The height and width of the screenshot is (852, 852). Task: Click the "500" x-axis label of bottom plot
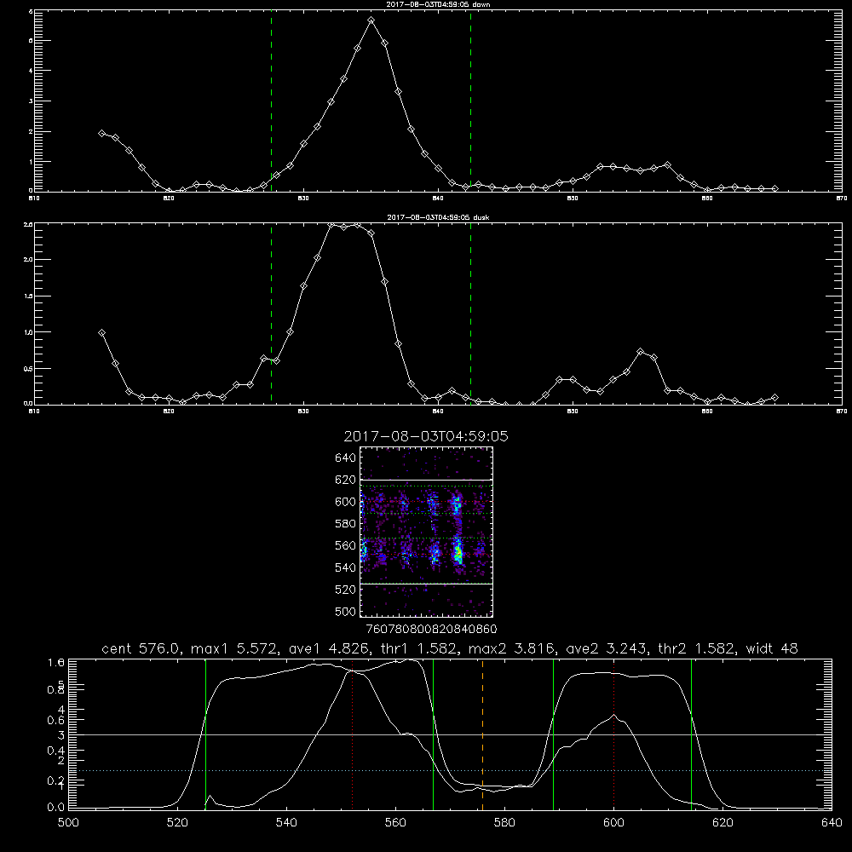click(68, 823)
